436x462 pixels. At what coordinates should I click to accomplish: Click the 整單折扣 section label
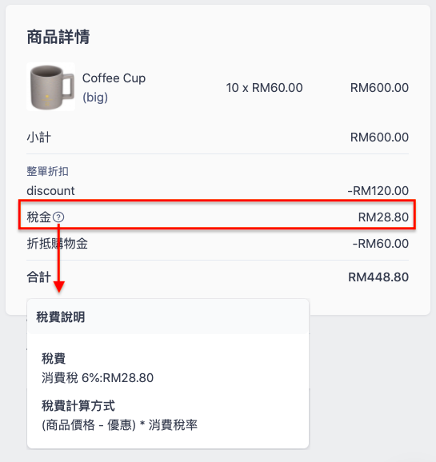pyautogui.click(x=47, y=171)
